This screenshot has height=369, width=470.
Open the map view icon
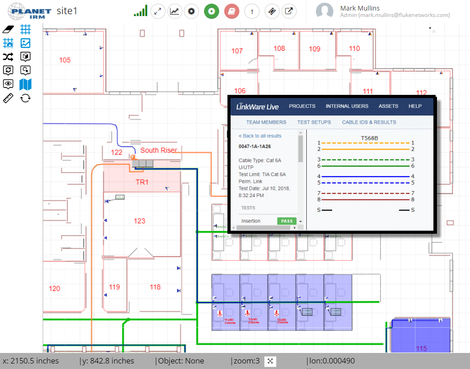[x=26, y=84]
